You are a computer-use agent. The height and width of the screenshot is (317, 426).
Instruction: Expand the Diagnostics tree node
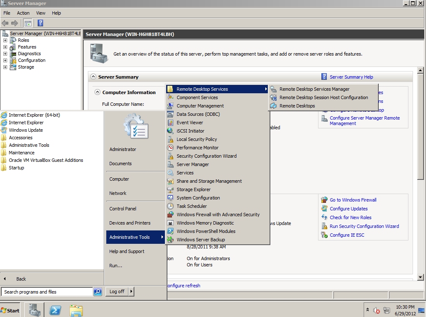5,54
